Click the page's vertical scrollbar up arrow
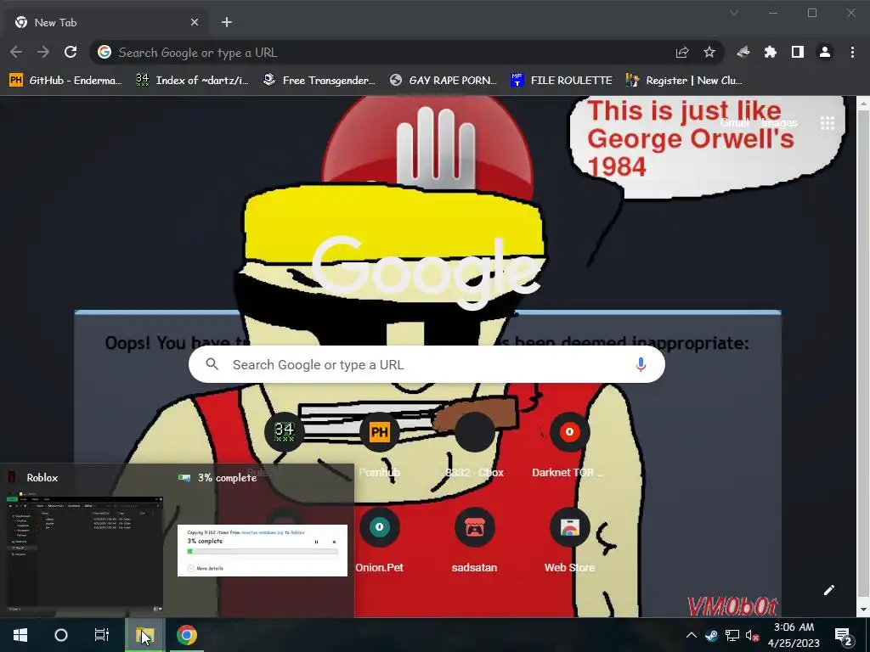 click(863, 104)
